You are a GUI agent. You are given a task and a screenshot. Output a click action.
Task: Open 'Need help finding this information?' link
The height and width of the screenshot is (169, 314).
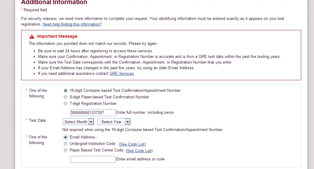pos(72,24)
